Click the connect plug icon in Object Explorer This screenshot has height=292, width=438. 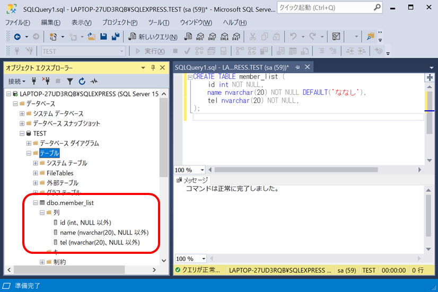34,81
